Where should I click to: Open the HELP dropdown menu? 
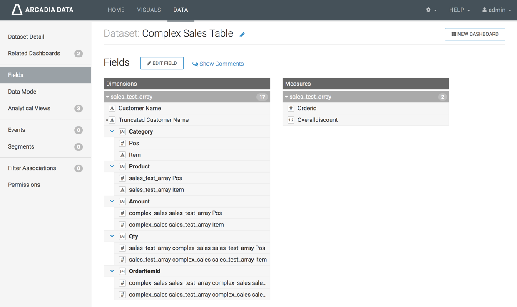(x=460, y=10)
